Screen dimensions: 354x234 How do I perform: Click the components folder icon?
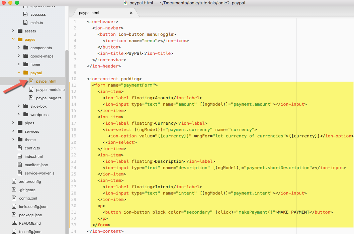point(26,47)
